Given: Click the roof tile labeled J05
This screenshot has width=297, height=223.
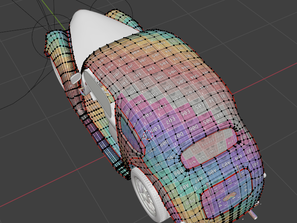Looking at the screenshot, I should 156,55.
